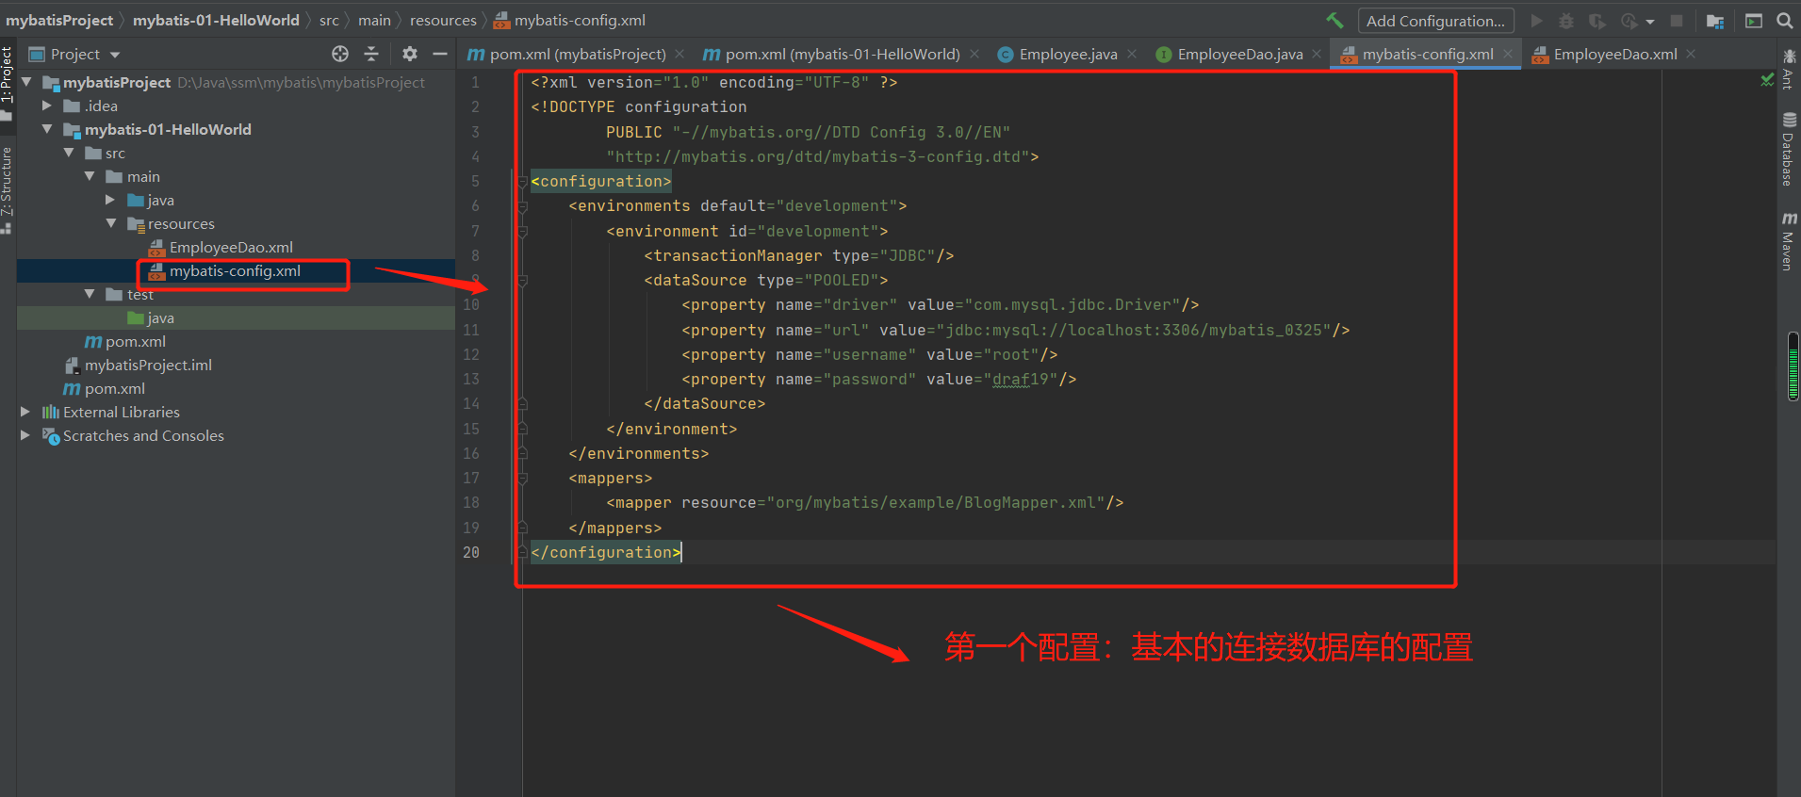This screenshot has height=797, width=1801.
Task: Select the java folder under test
Action: click(160, 317)
